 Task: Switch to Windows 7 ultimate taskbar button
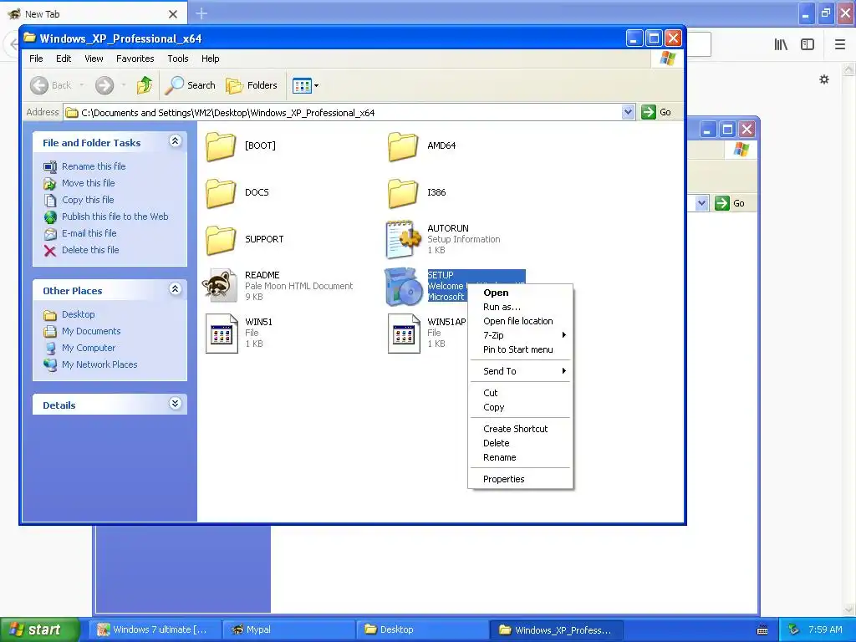[x=155, y=630]
